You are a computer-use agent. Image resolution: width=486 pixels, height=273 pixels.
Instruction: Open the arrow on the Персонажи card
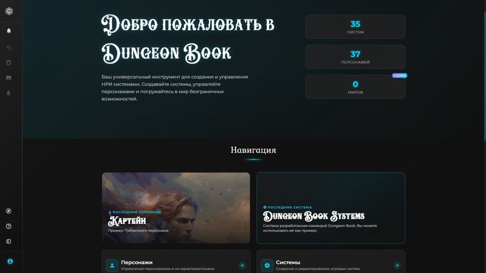pyautogui.click(x=242, y=265)
